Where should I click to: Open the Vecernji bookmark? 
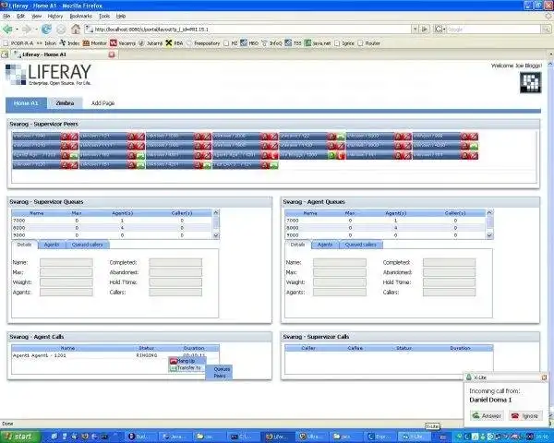pos(123,43)
